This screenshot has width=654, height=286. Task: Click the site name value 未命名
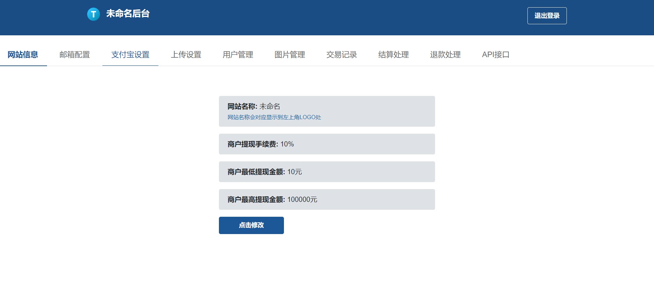pyautogui.click(x=270, y=106)
